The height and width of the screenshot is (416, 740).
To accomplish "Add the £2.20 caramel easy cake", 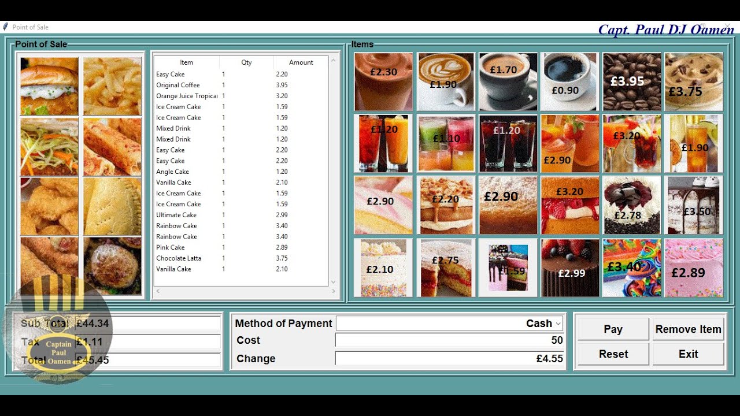I will click(446, 205).
